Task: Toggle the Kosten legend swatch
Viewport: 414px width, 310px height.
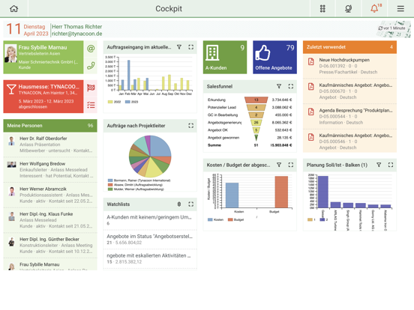Action: (210, 219)
